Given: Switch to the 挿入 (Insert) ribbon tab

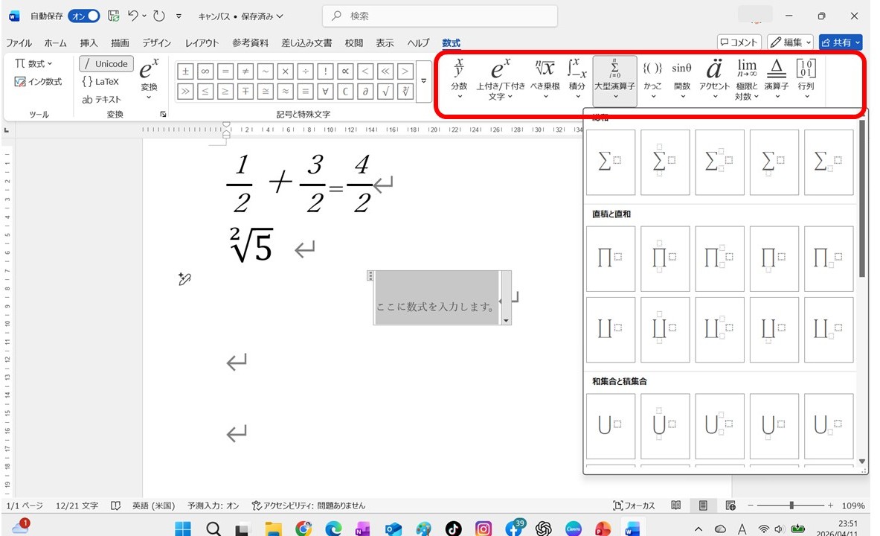Looking at the screenshot, I should coord(89,43).
